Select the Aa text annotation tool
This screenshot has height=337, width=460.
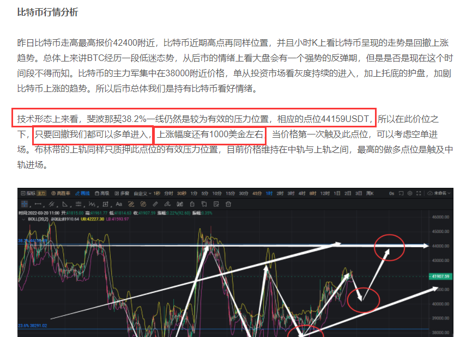[x=119, y=204]
